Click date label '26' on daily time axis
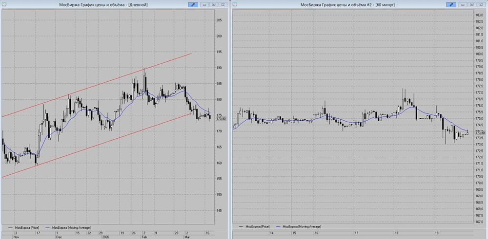 (x=134, y=233)
